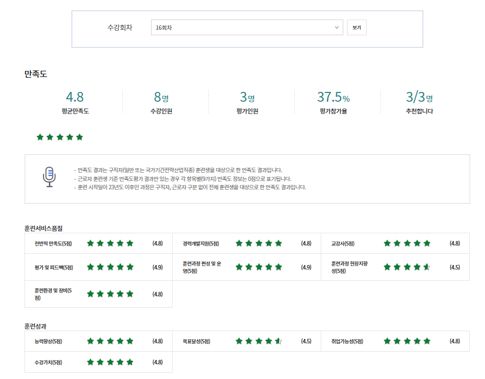485x379 pixels.
Task: Click the half star in 목표달성 rating
Action: [278, 341]
